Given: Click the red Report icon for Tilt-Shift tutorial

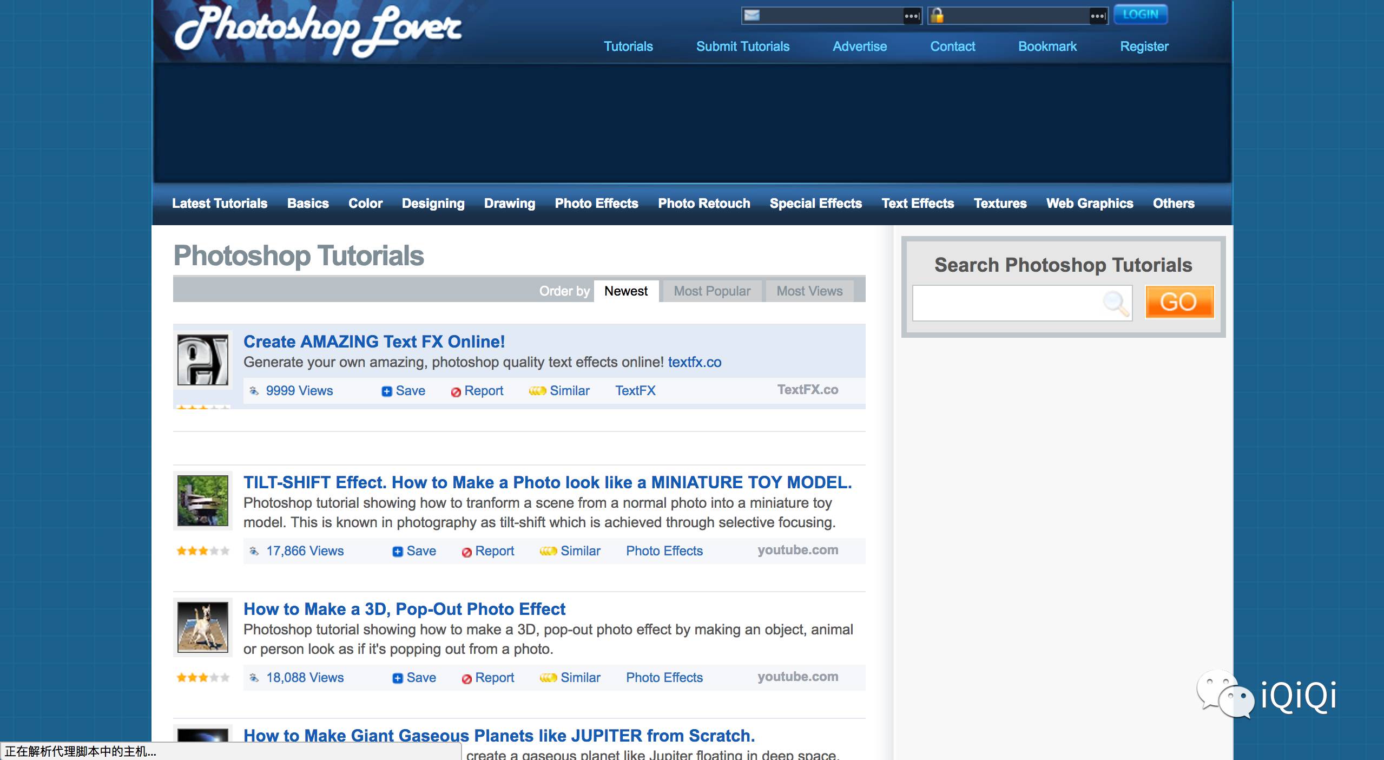Looking at the screenshot, I should click(466, 552).
